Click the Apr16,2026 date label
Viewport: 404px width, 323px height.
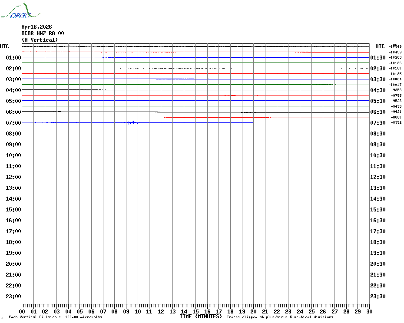pos(36,27)
